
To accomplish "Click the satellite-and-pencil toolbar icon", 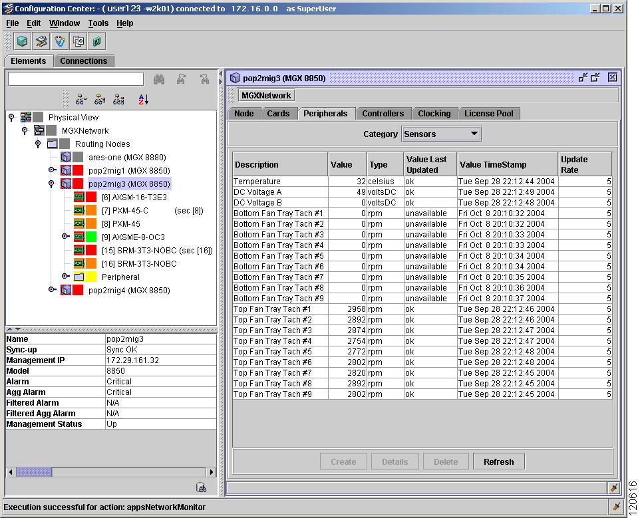I will coord(41,41).
